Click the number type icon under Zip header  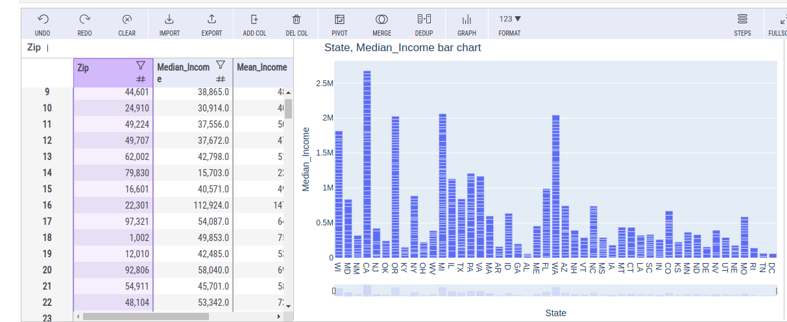click(x=141, y=79)
